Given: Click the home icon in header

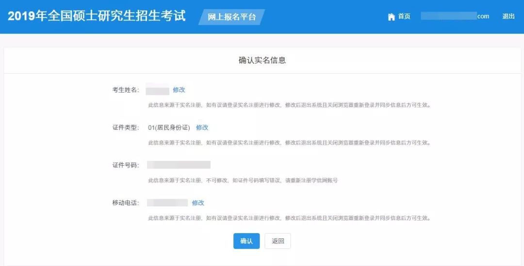Looking at the screenshot, I should click(x=391, y=16).
